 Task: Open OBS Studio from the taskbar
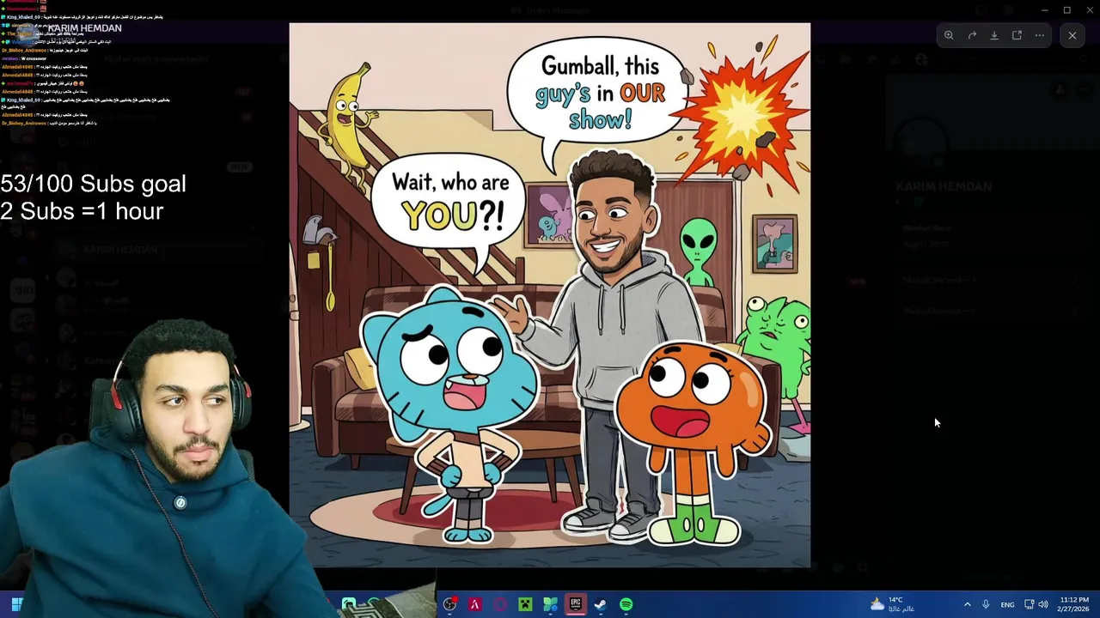click(449, 604)
